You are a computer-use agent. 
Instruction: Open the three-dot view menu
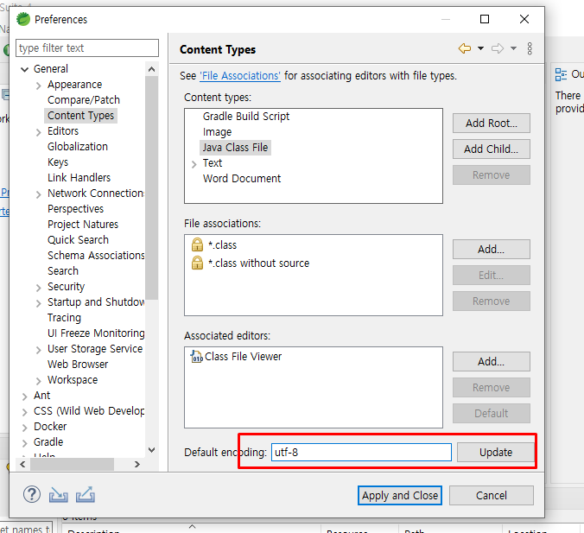coord(530,48)
